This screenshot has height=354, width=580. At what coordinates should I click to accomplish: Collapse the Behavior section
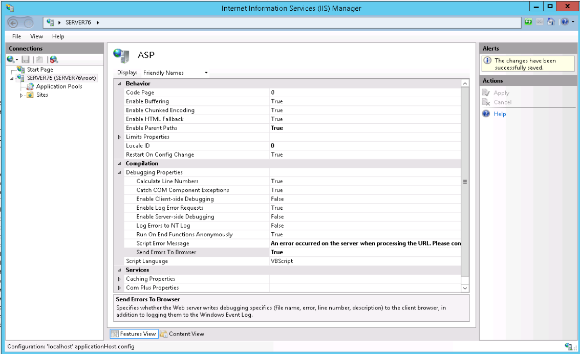coord(119,83)
